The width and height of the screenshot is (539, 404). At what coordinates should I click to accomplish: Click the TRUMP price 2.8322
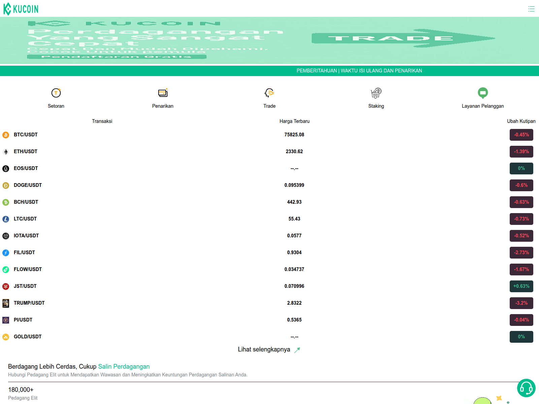point(294,303)
